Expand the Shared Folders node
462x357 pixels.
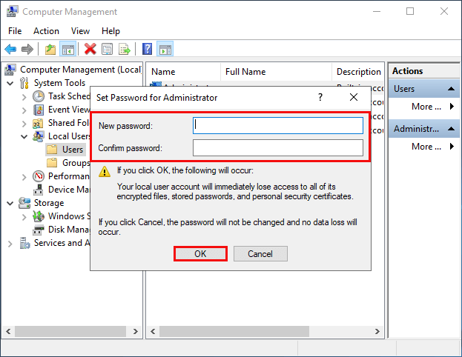[24, 123]
